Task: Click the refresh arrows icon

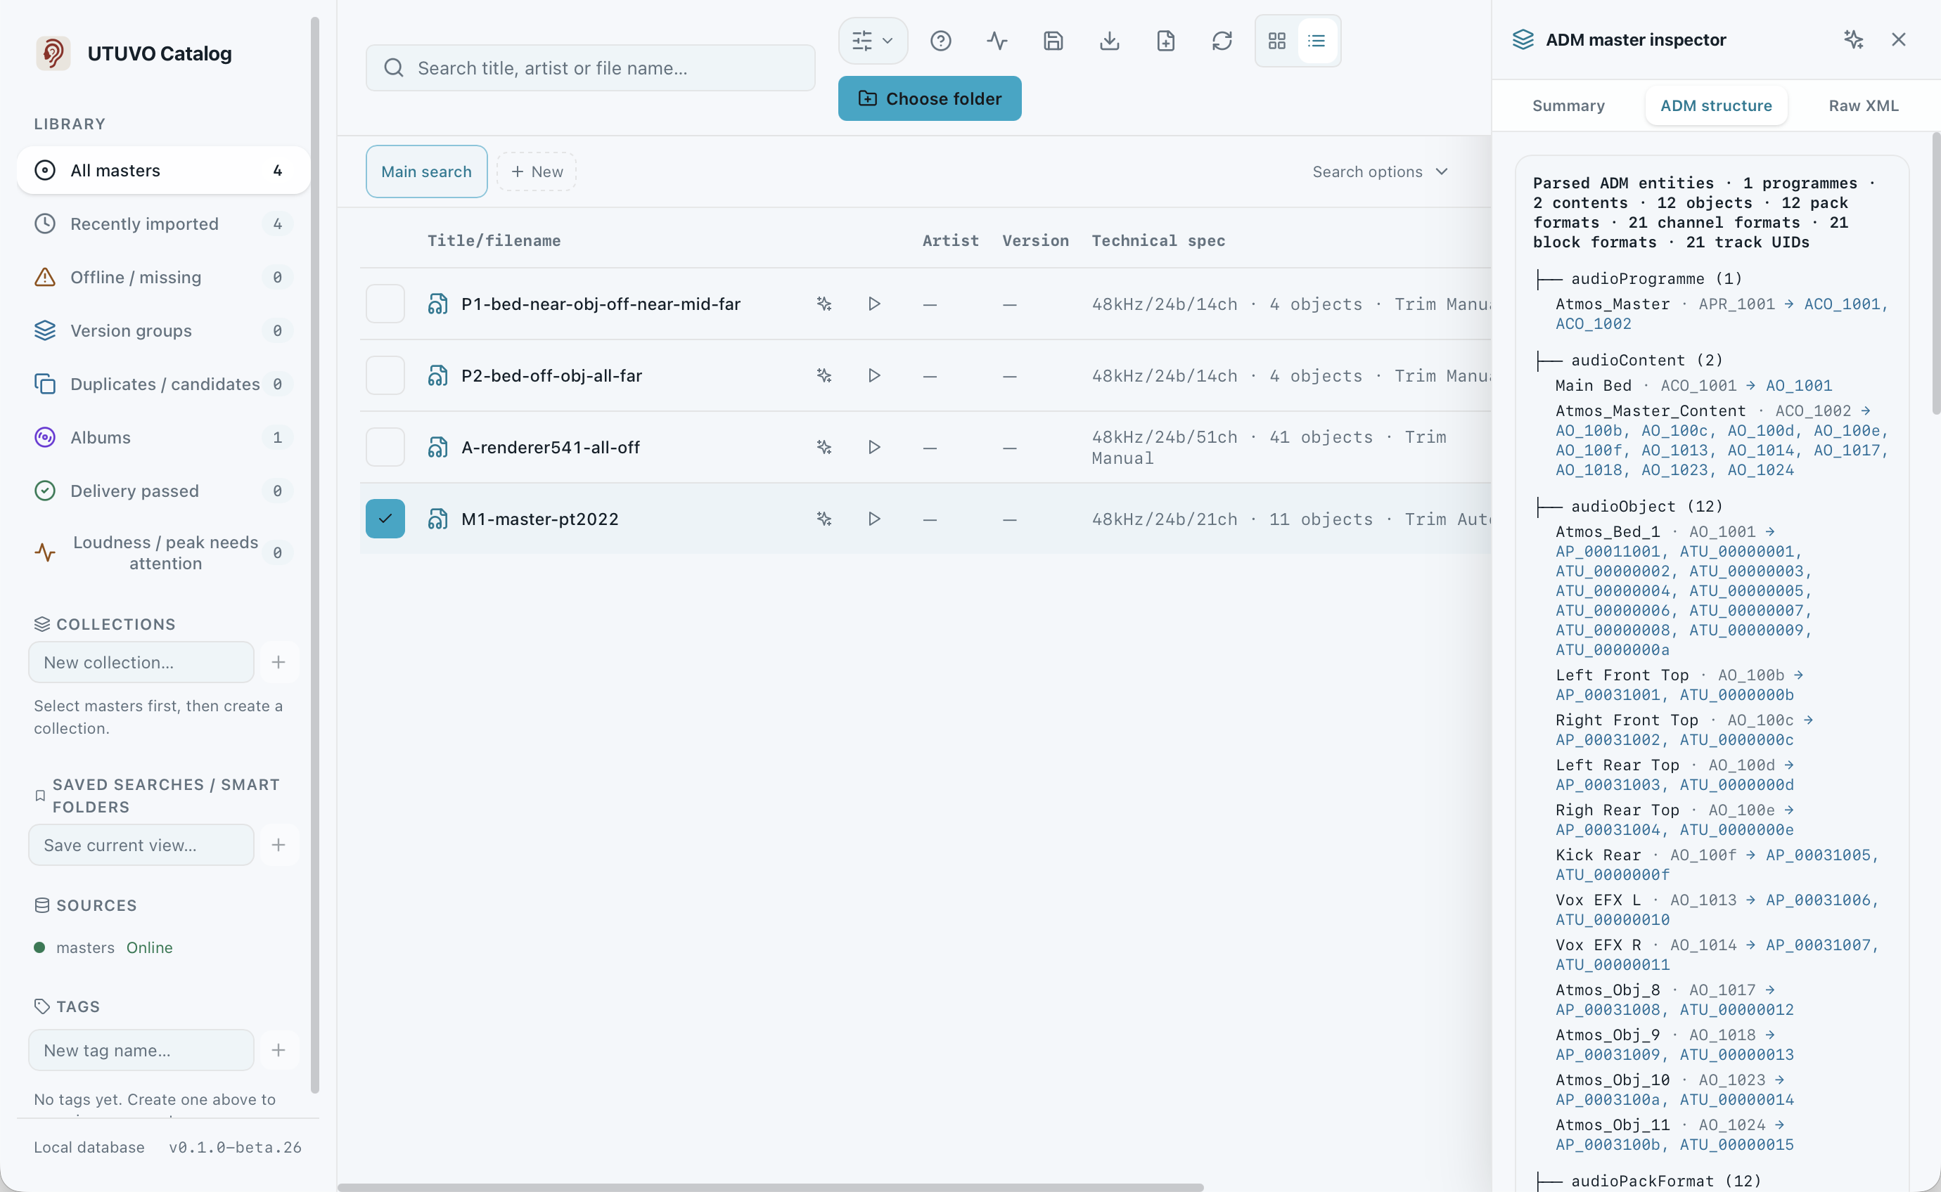Action: 1222,40
